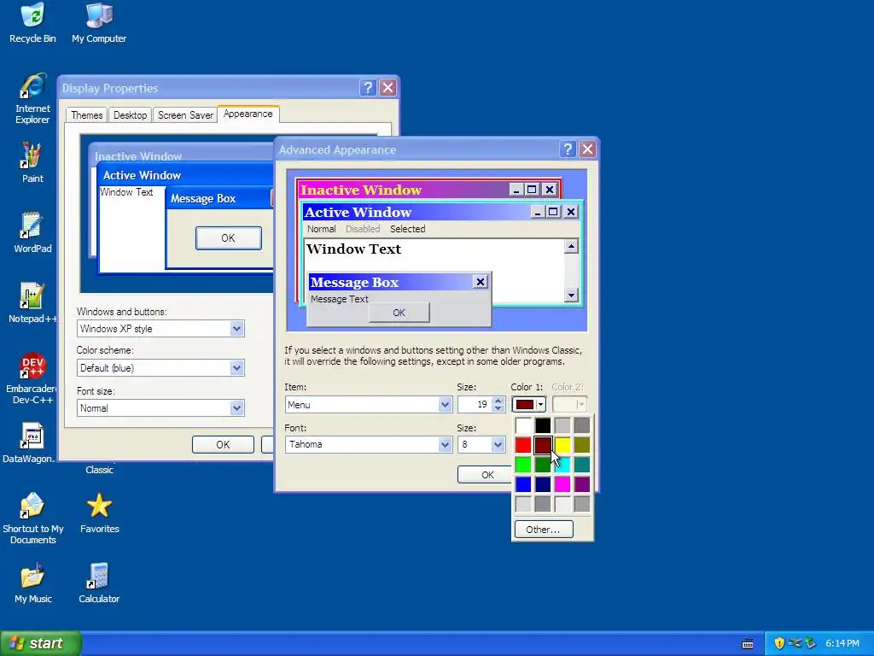
Task: Open the font Size dropdown showing 8
Action: click(x=498, y=444)
